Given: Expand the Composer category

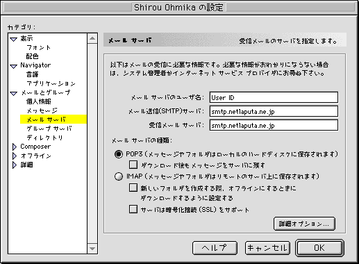Looking at the screenshot, I should point(15,147).
